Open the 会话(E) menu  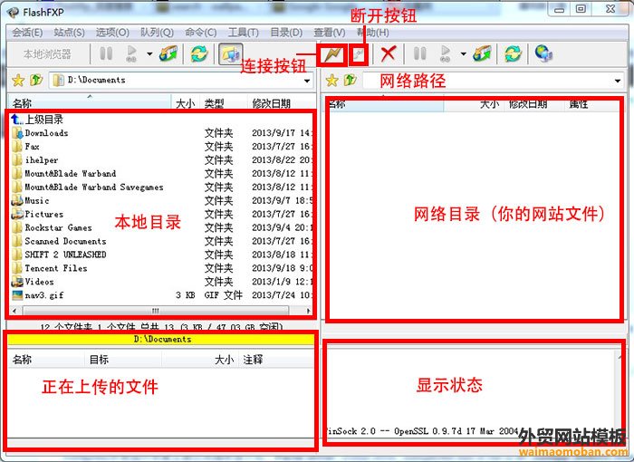pyautogui.click(x=27, y=33)
